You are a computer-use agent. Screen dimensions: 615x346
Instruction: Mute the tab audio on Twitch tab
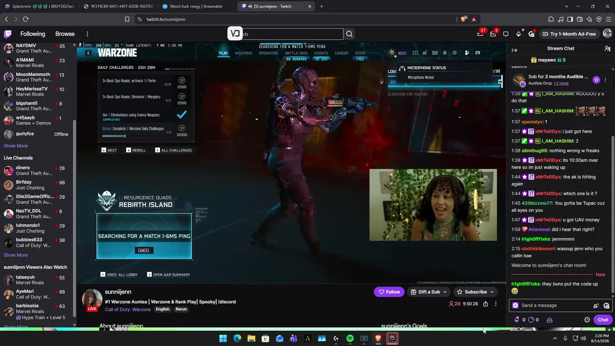[250, 6]
